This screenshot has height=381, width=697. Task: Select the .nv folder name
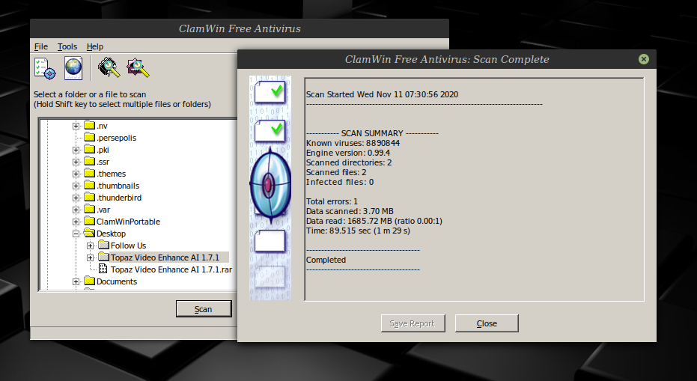(103, 126)
